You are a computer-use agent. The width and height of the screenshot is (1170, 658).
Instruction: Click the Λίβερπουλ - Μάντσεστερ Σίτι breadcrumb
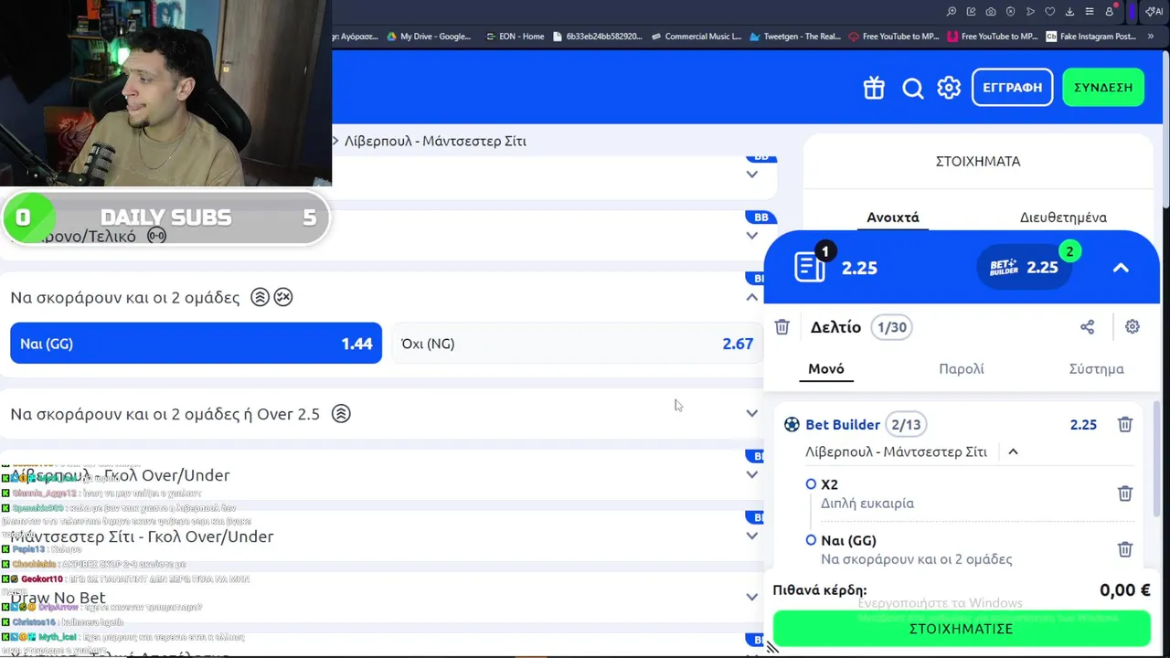point(435,141)
